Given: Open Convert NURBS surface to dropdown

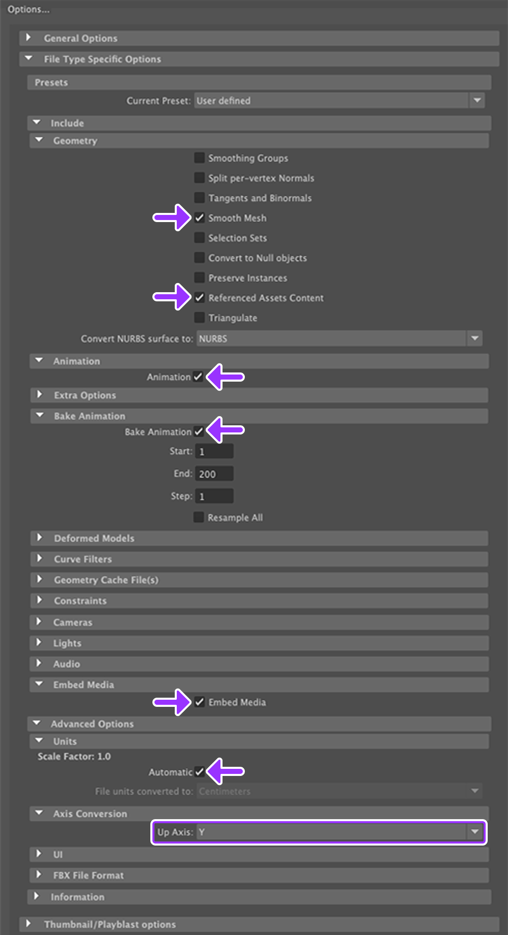Looking at the screenshot, I should coord(339,338).
